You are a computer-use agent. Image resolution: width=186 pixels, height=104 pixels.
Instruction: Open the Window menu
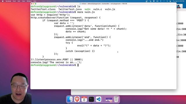point(29,1)
